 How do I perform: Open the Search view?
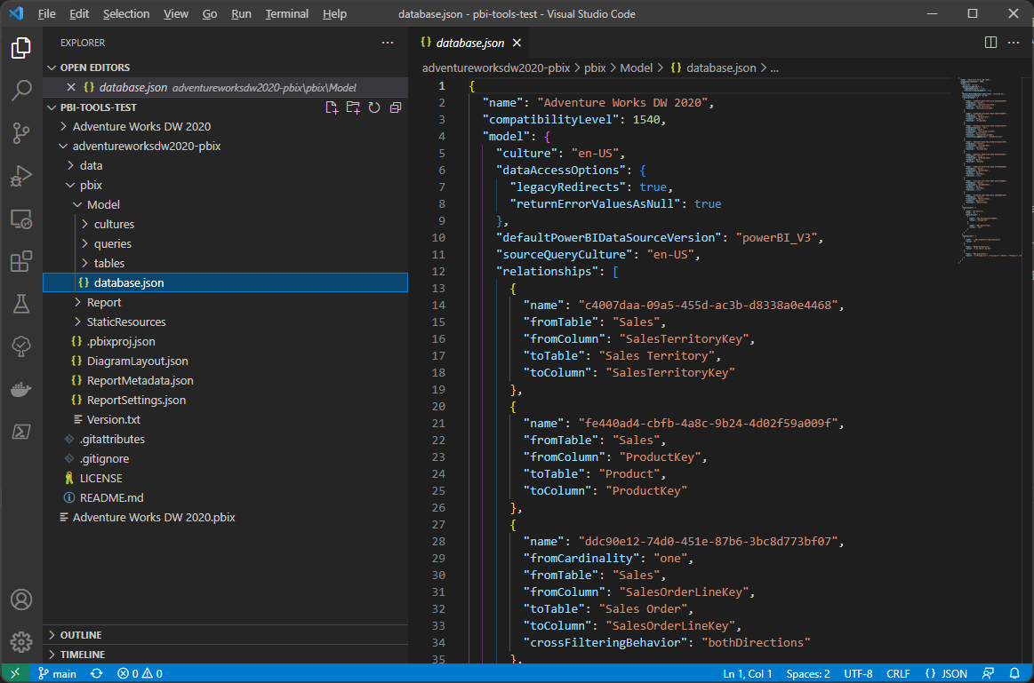click(21, 91)
